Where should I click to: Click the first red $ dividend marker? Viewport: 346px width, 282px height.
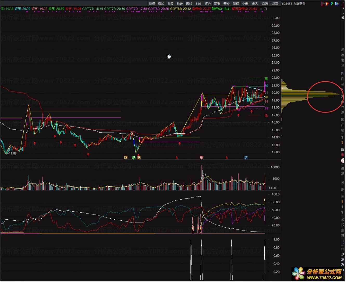(177, 158)
